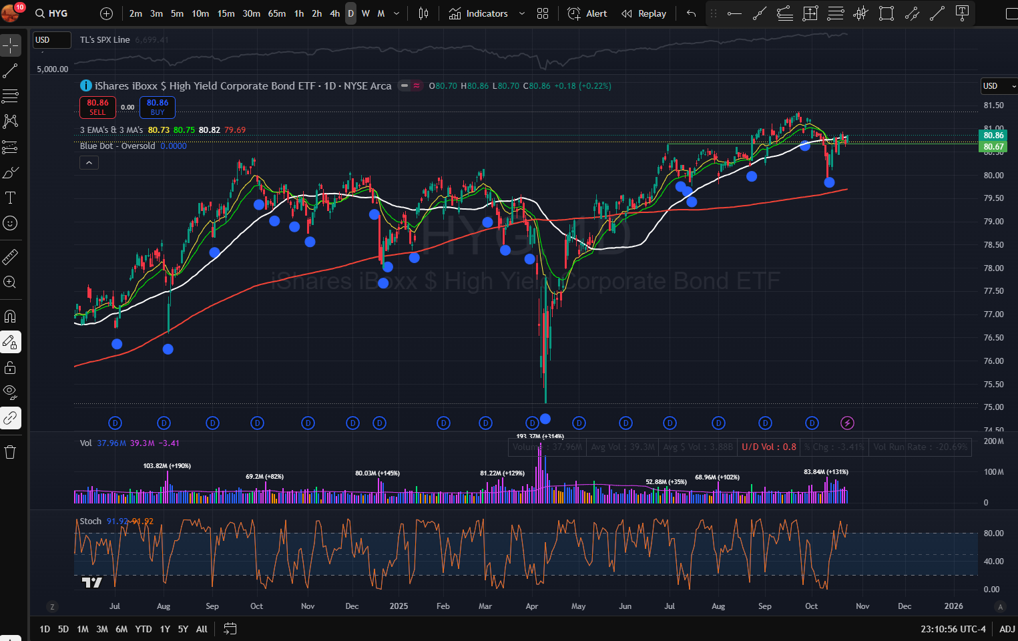Activate the zoom in tool
The height and width of the screenshot is (641, 1018).
click(10, 282)
